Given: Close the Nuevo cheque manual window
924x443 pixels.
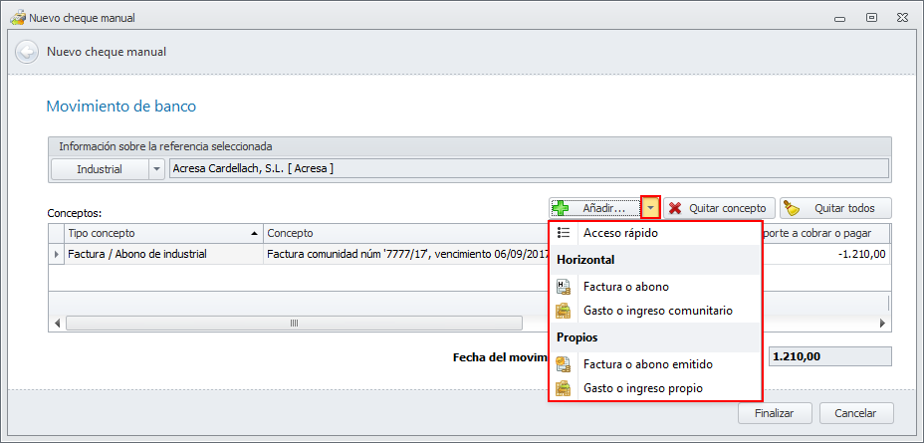Looking at the screenshot, I should [902, 18].
